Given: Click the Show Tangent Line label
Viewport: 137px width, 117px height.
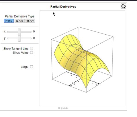Looking at the screenshot, I should [16, 49].
